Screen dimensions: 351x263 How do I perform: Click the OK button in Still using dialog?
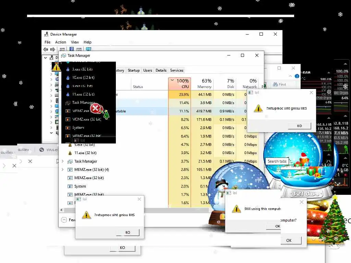[274, 226]
